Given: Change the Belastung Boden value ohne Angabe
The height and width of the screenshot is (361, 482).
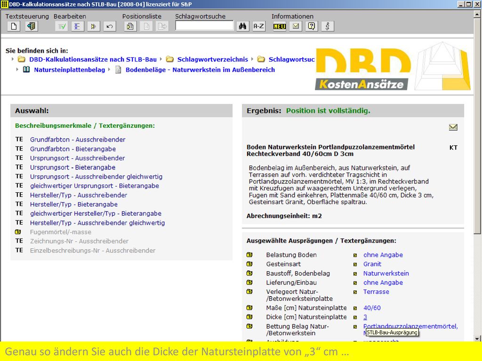Looking at the screenshot, I should [383, 255].
